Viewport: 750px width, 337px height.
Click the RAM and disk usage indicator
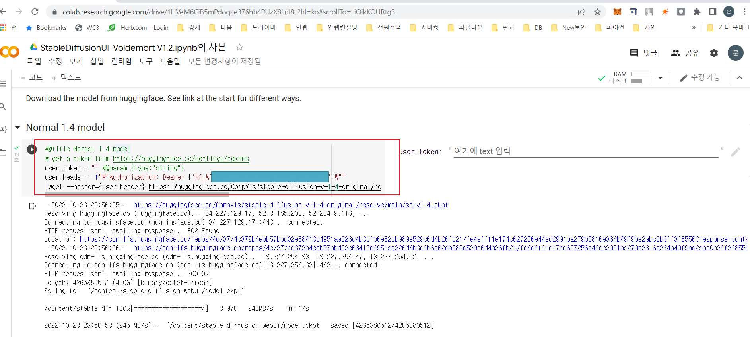point(630,77)
